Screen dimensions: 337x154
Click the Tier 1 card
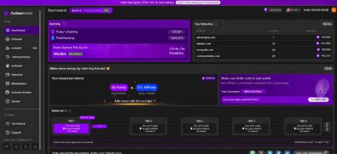(x=71, y=126)
